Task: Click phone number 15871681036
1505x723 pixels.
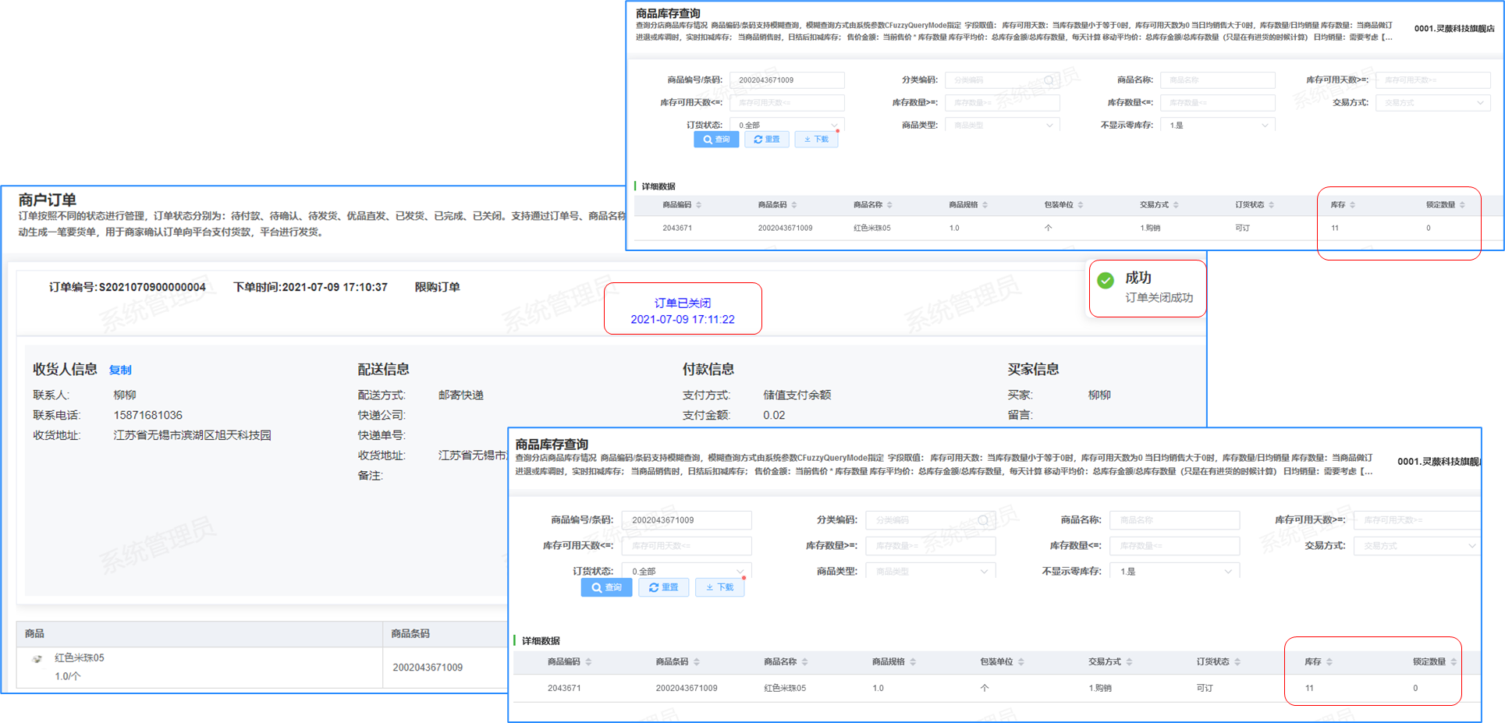Action: [x=148, y=415]
